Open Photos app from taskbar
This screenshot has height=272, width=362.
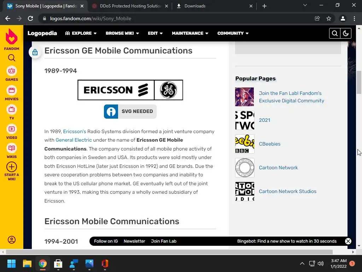tap(89, 263)
